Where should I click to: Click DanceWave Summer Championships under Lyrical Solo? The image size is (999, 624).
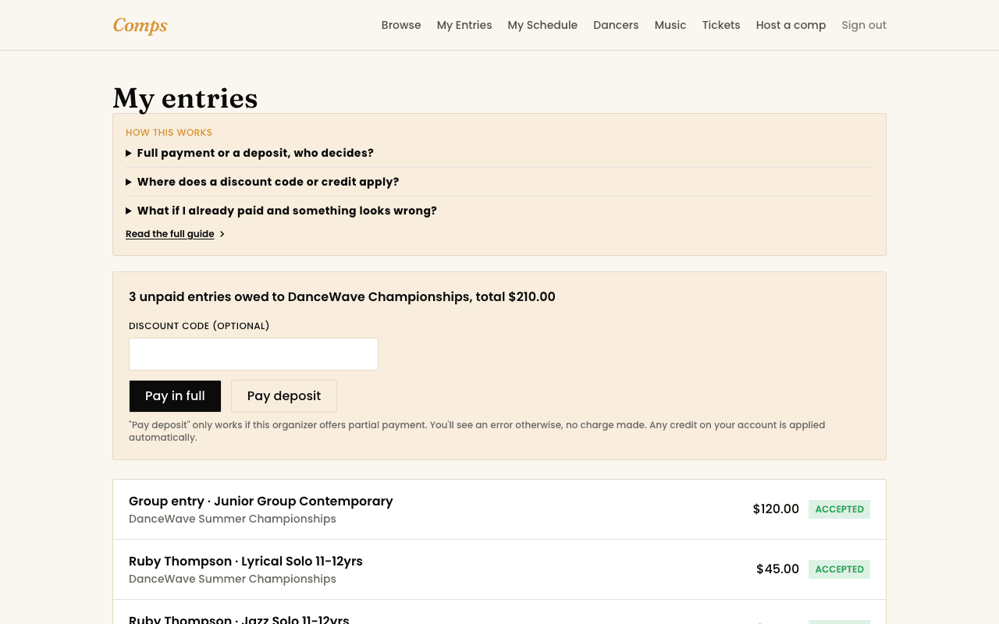point(233,579)
